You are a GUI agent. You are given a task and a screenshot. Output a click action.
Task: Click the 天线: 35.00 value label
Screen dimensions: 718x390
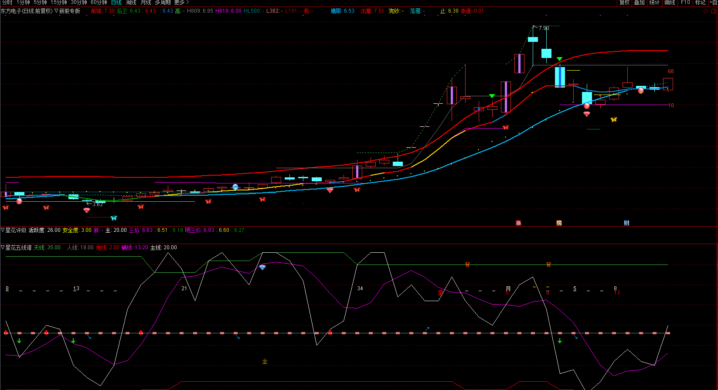tap(47, 248)
